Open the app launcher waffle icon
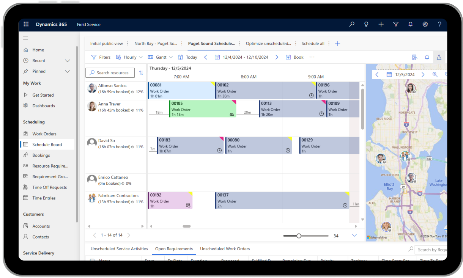463x278 pixels. click(26, 24)
